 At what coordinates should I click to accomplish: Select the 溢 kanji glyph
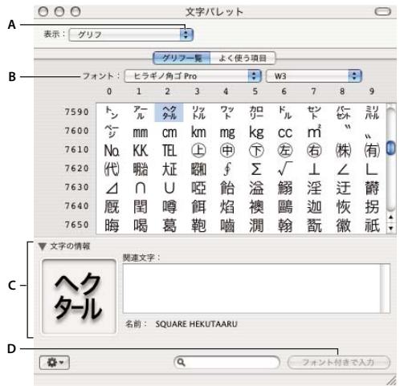point(256,188)
